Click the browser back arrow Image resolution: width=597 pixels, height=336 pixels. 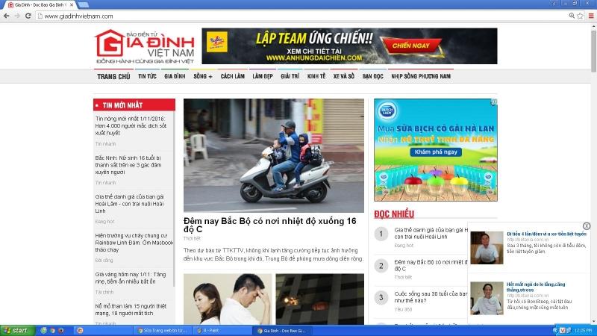coord(7,16)
